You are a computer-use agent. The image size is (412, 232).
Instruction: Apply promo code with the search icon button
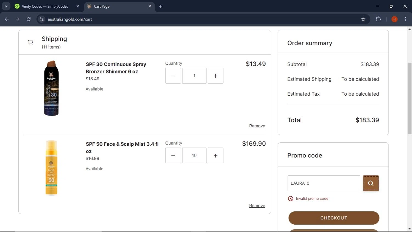371,183
